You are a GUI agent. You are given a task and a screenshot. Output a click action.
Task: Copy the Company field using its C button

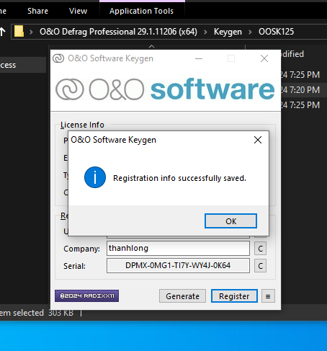(261, 249)
